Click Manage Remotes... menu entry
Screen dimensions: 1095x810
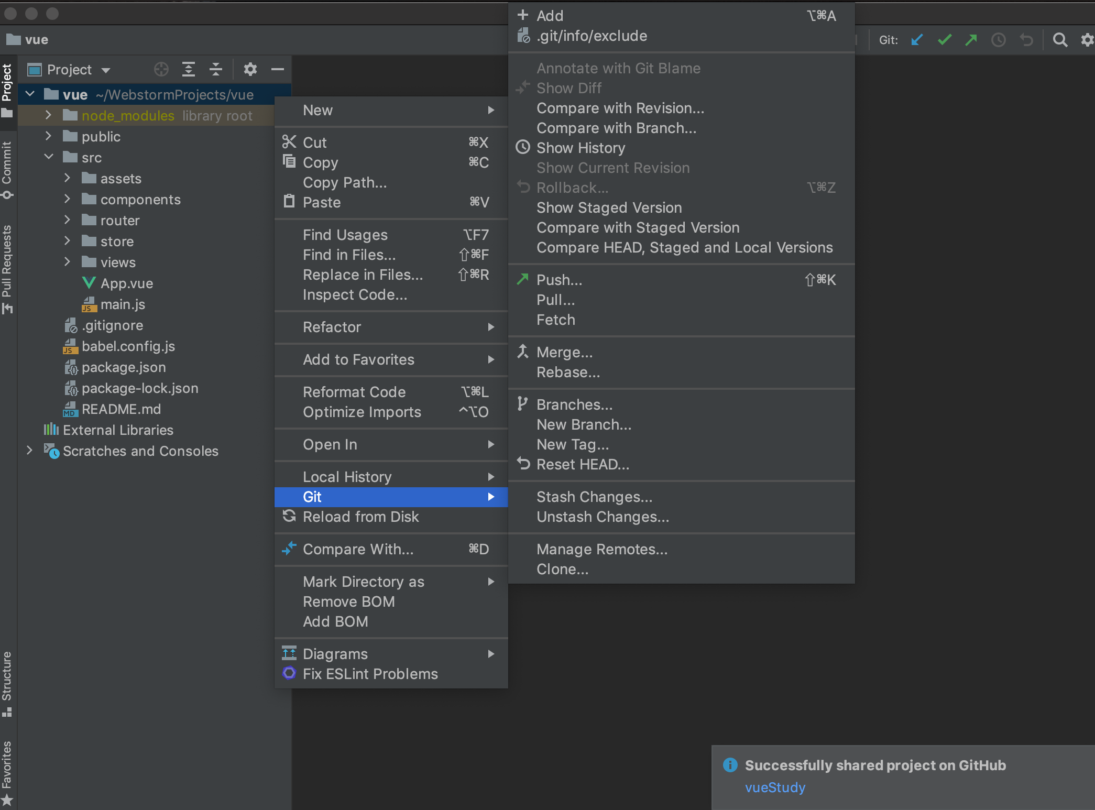click(601, 549)
